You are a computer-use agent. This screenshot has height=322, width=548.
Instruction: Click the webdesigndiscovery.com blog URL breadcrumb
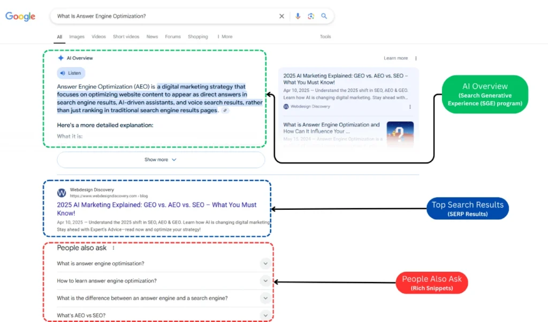(109, 196)
